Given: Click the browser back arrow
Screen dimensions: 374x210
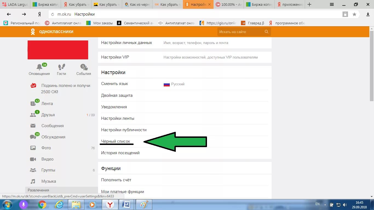Looking at the screenshot, I should [x=9, y=14].
